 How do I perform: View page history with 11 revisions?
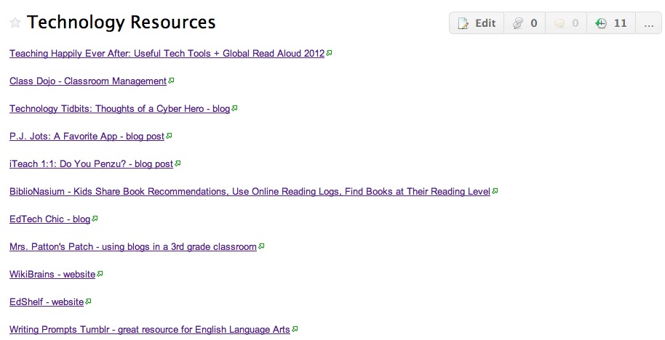(611, 23)
